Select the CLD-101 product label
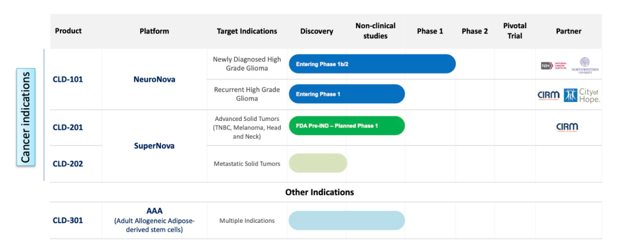This screenshot has height=247, width=623. [67, 79]
